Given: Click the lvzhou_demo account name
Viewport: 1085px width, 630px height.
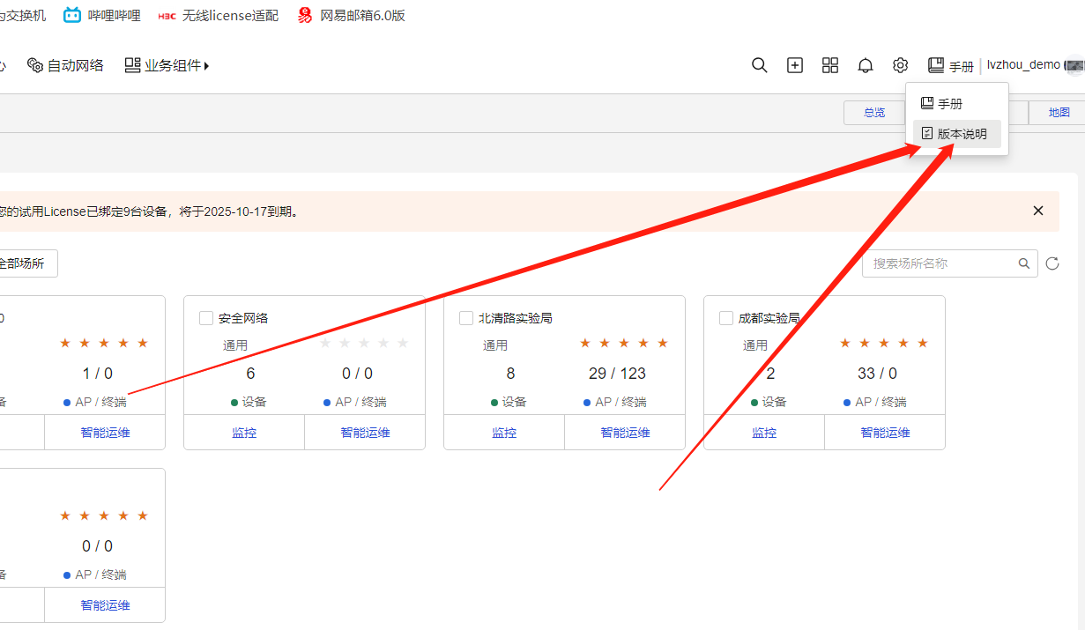Looking at the screenshot, I should point(1023,65).
